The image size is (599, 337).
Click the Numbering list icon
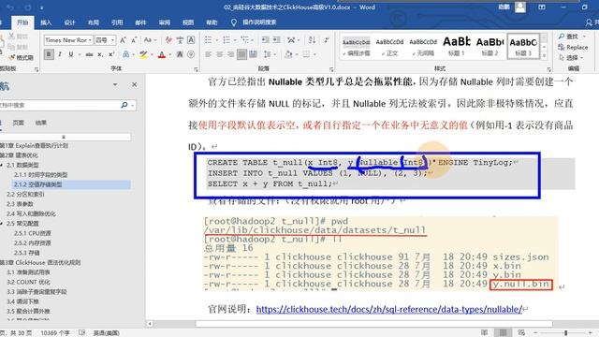[226, 39]
